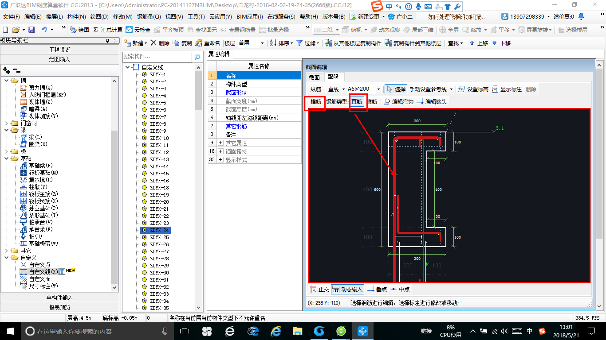The image size is (606, 340).
Task: Click 显示标注 in section editor
Action: [507, 89]
